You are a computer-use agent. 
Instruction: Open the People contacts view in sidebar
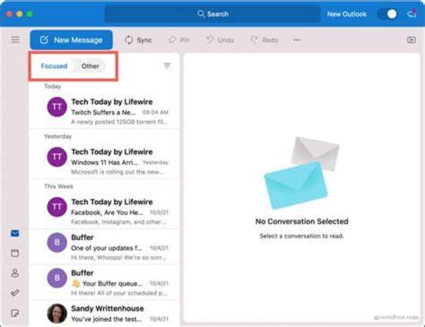(x=15, y=273)
